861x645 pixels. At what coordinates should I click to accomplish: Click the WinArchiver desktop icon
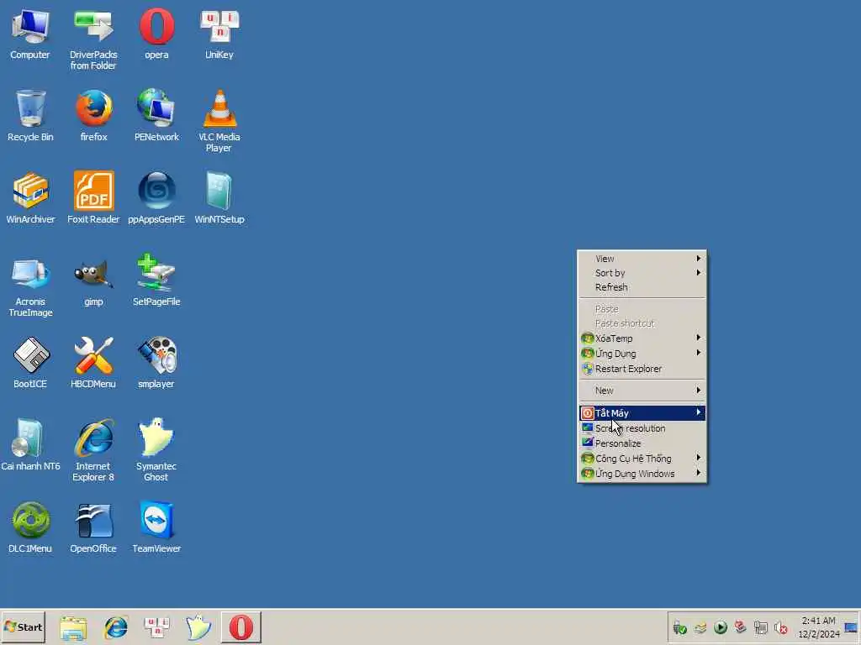click(30, 198)
